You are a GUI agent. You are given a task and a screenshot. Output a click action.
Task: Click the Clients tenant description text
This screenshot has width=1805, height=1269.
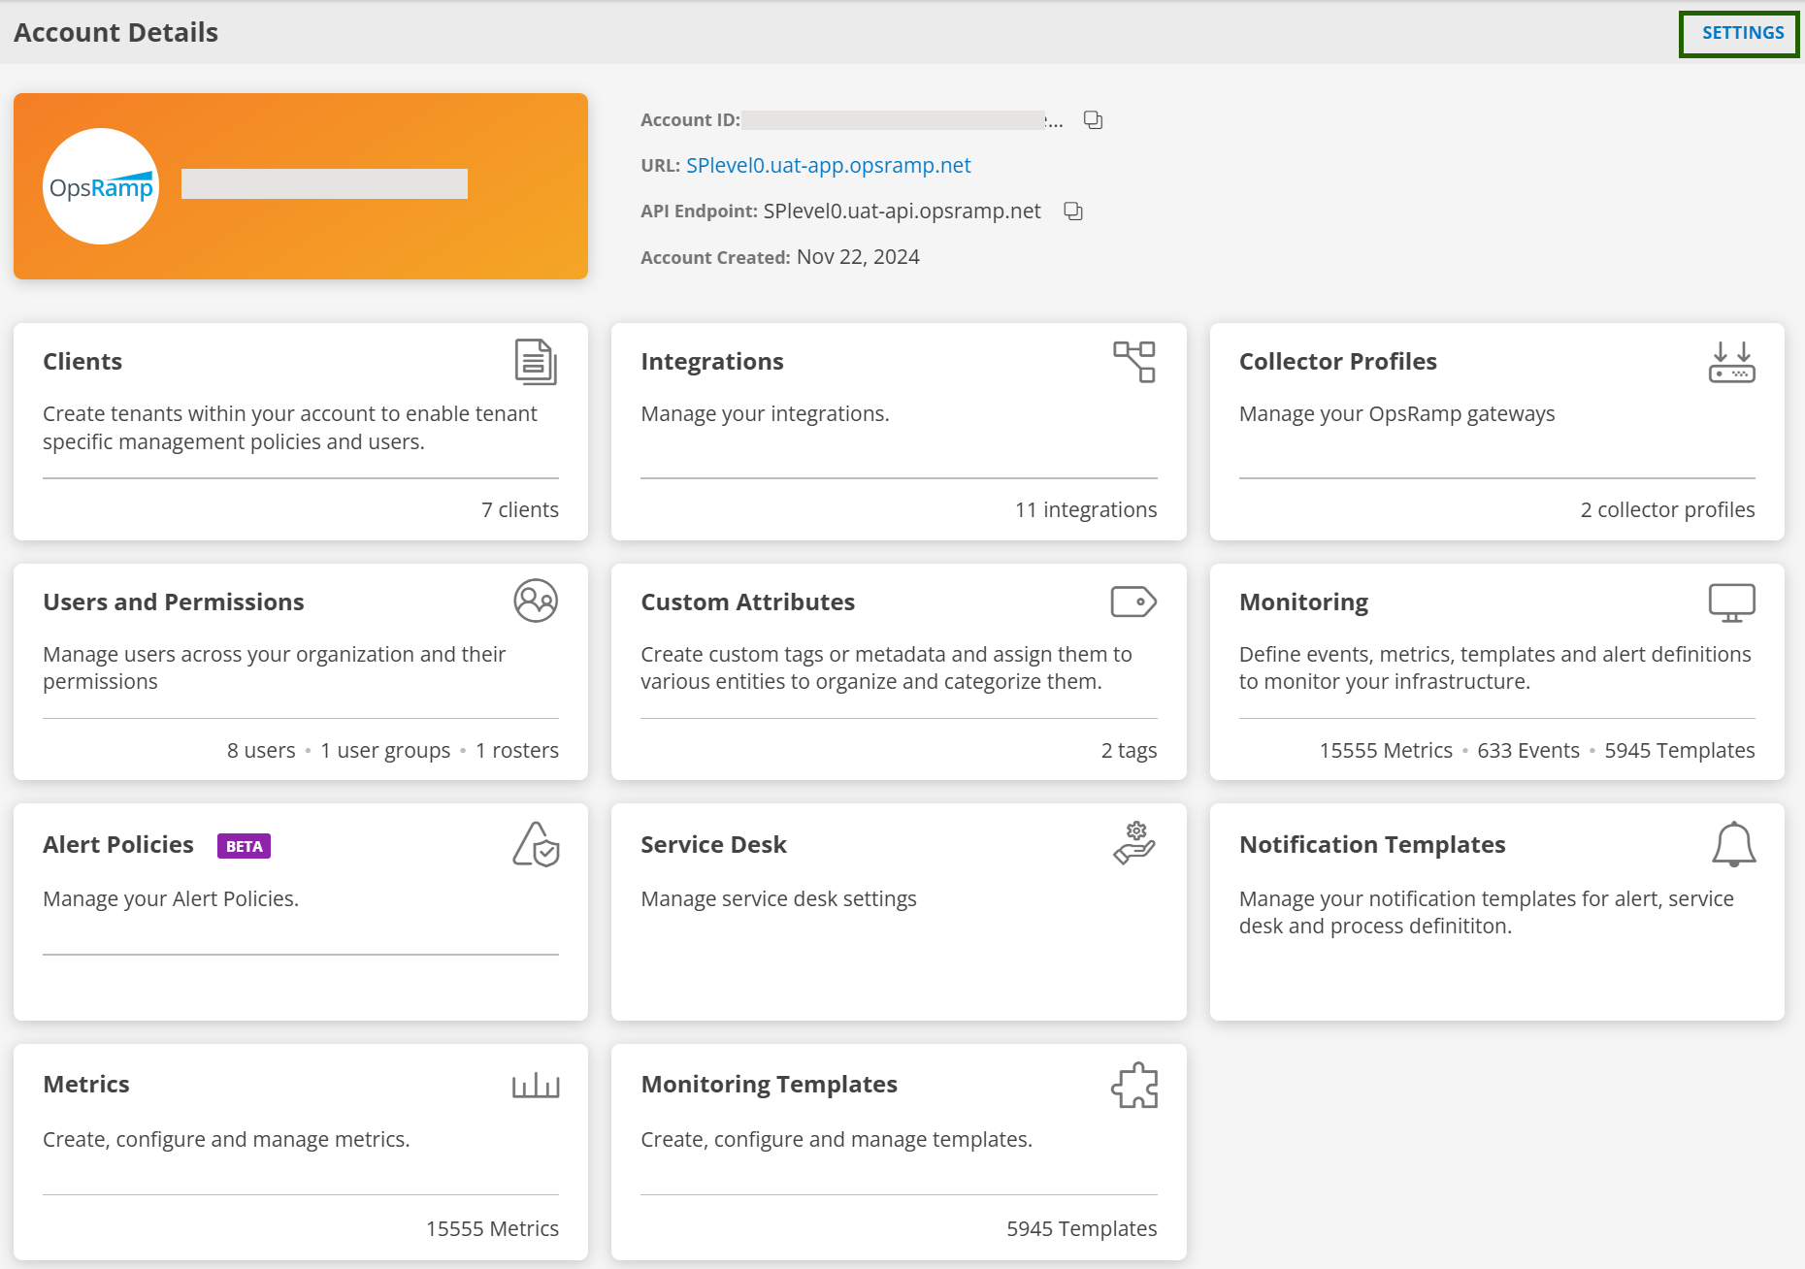click(289, 428)
